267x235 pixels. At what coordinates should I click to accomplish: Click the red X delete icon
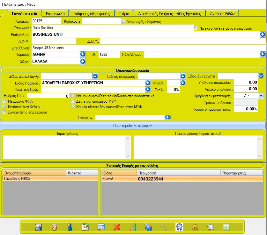click(117, 227)
